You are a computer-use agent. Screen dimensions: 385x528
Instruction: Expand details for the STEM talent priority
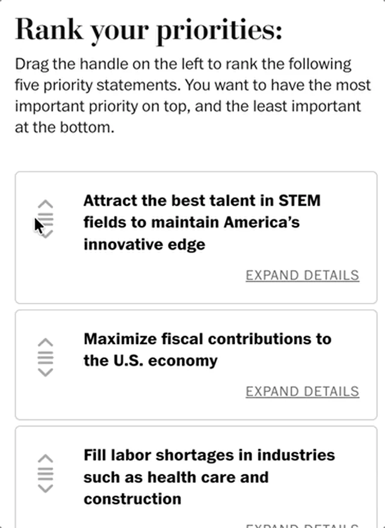302,275
